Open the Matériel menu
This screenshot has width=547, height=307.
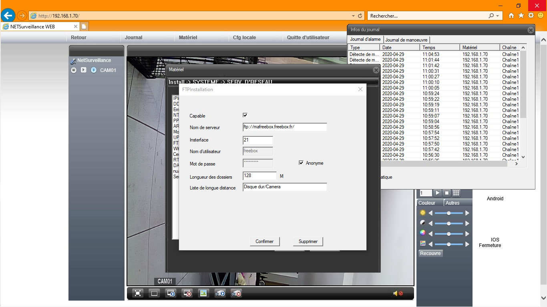188,38
